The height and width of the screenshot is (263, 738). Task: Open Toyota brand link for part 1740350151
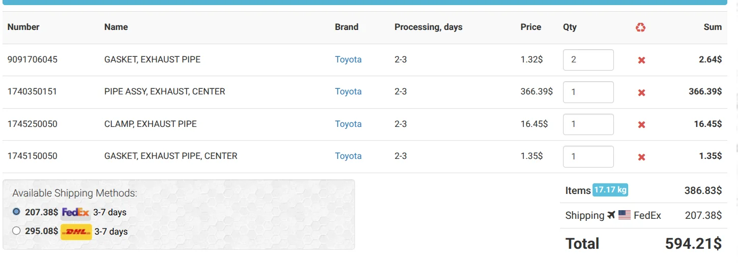(x=348, y=91)
